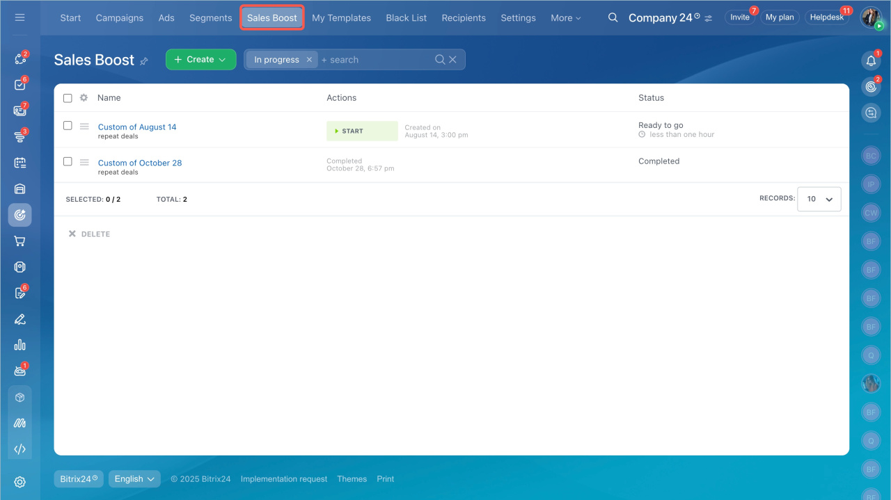
Task: Open the robot icon with badge 1
Action: point(19,371)
